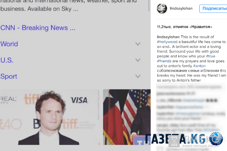Click the Подписаться subscribe button

213,9
